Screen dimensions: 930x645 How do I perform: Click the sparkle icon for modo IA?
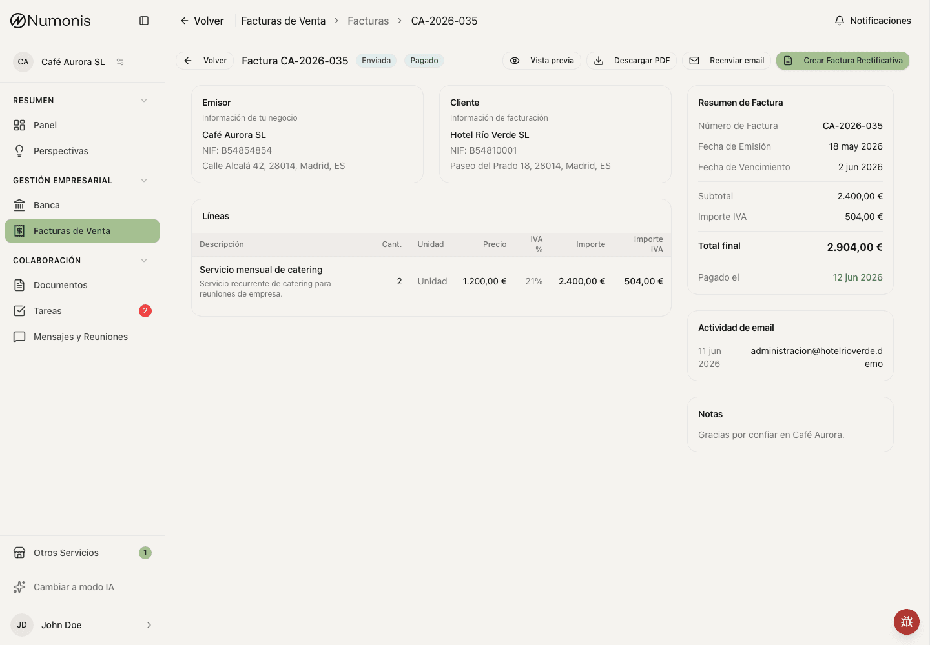(x=19, y=587)
